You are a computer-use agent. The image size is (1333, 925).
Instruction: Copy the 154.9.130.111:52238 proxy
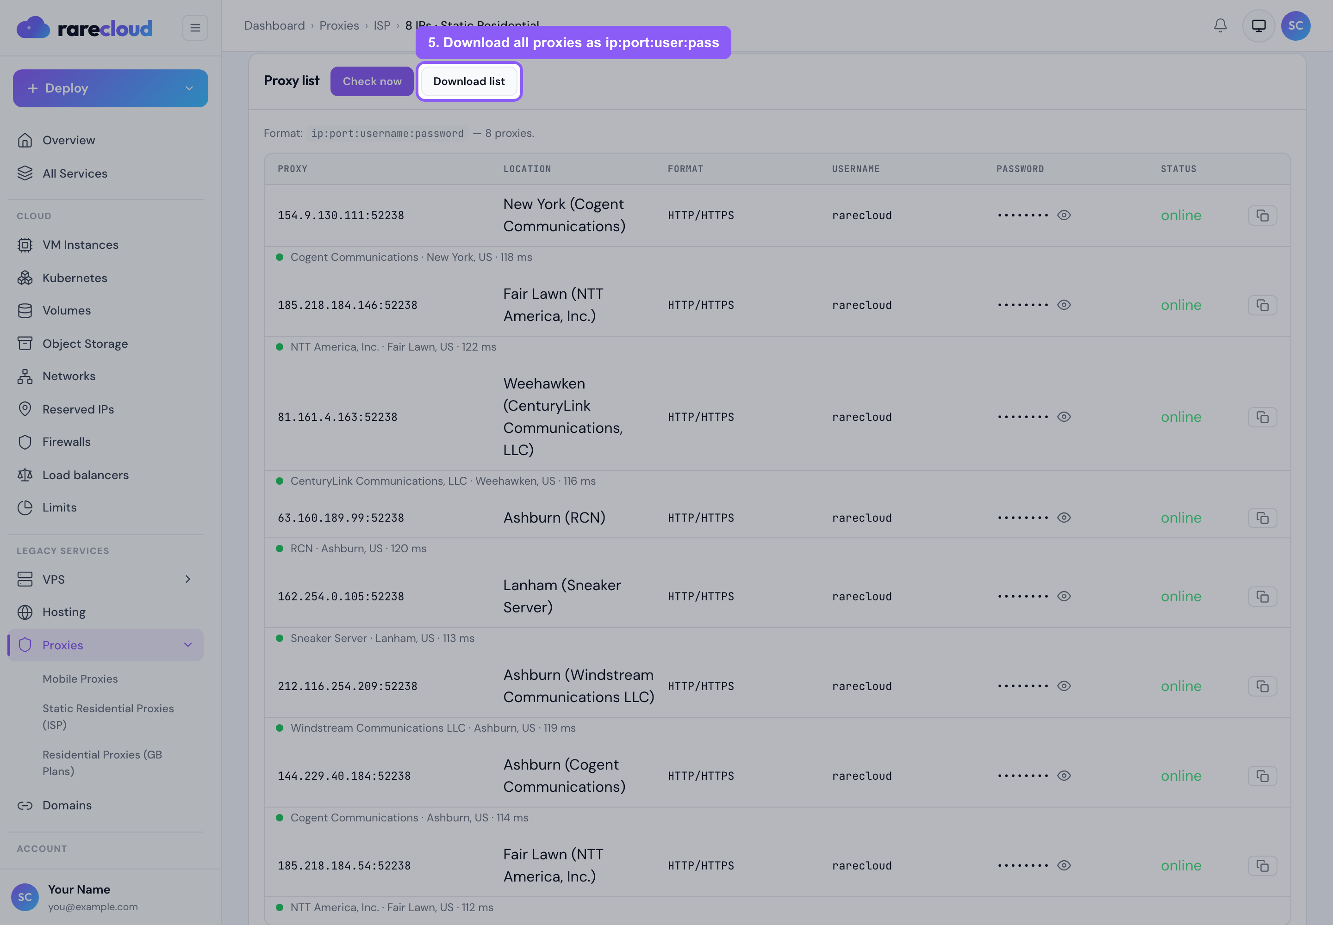tap(1262, 216)
